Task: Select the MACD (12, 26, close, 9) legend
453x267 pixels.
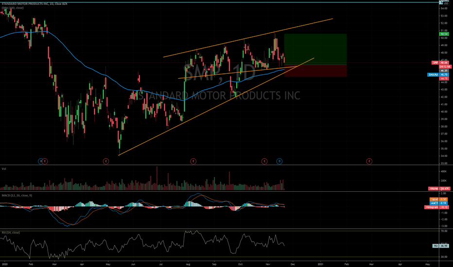Action: 17,196
